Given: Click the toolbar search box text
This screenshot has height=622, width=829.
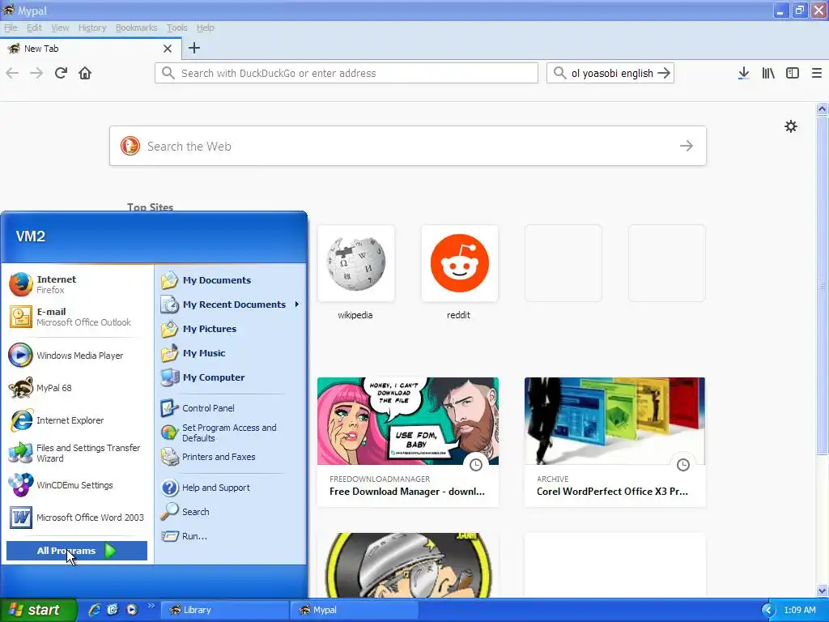Looking at the screenshot, I should coord(612,73).
